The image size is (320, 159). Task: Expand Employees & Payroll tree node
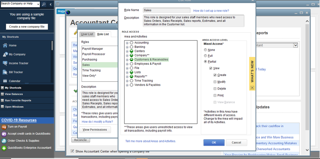point(127,64)
